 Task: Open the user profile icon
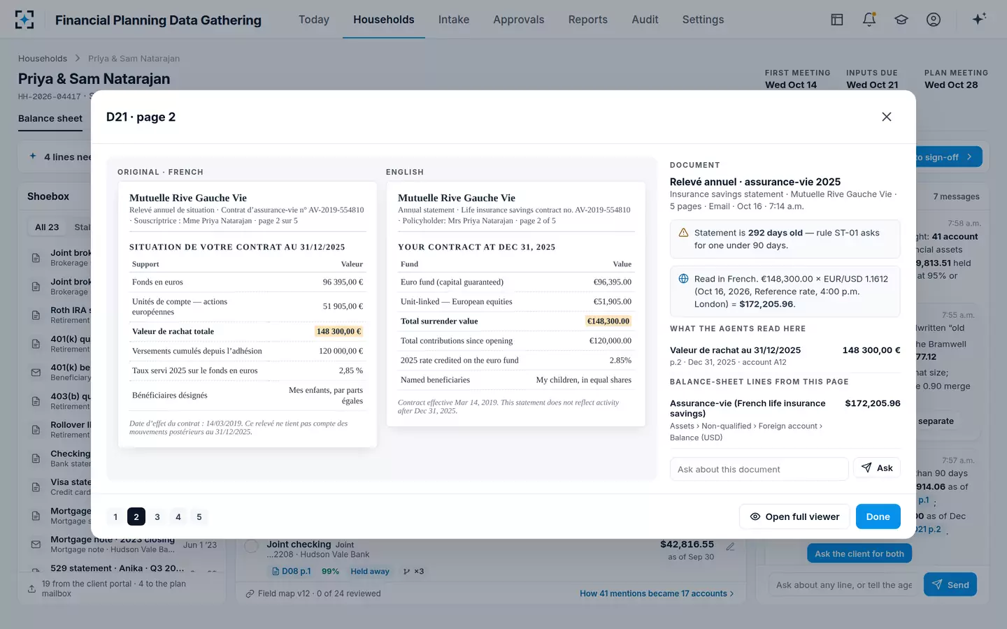(934, 20)
